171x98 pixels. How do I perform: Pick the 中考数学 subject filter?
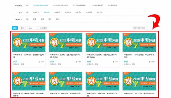[x=46, y=12]
